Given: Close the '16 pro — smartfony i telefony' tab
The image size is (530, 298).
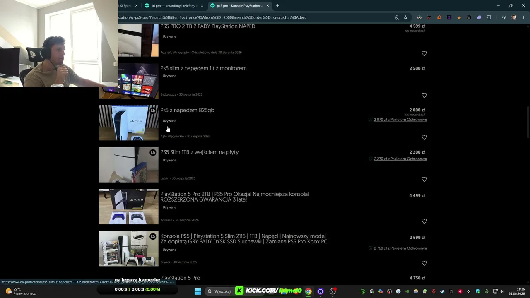Looking at the screenshot, I should point(202,6).
